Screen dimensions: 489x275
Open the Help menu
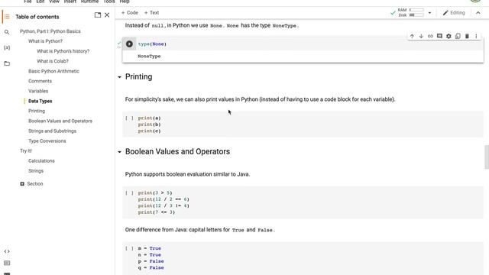click(x=125, y=2)
